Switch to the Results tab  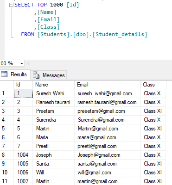coord(15,74)
